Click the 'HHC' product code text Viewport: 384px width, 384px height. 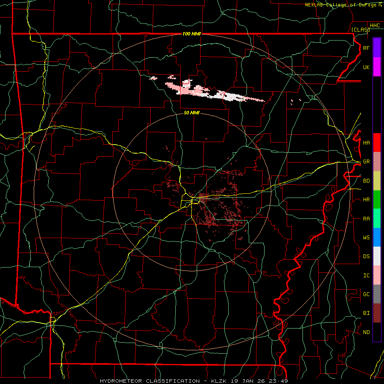point(375,26)
